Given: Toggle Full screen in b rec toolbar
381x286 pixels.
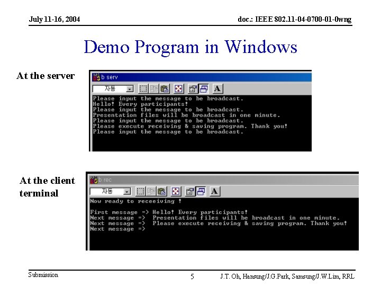Looking at the screenshot, I should pos(176,191).
